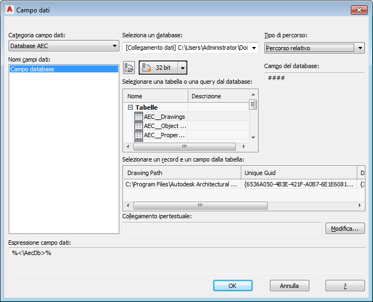
Task: Click the Collegamento ipertestuale input field
Action: [x=222, y=228]
